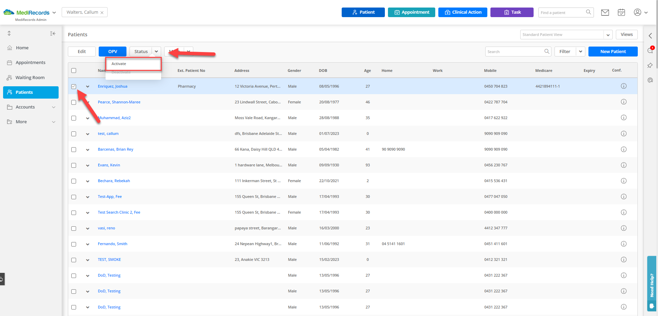Expand the Evans, Kevin row chevron
This screenshot has width=658, height=316.
(88, 166)
